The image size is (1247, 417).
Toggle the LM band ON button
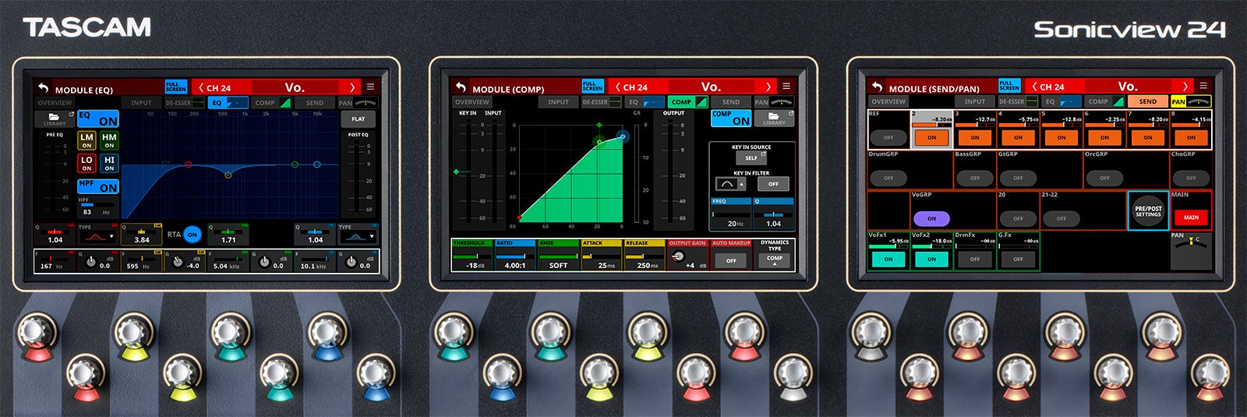pyautogui.click(x=87, y=141)
